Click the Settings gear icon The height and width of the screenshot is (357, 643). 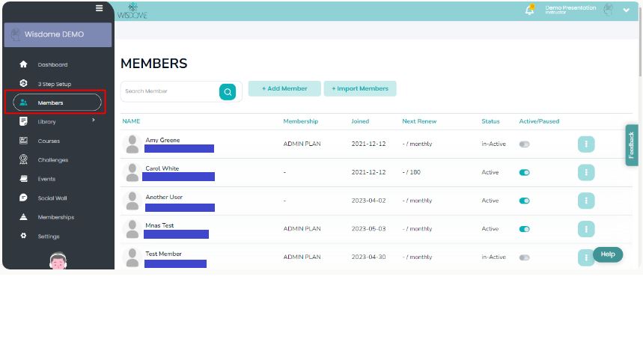pos(23,236)
